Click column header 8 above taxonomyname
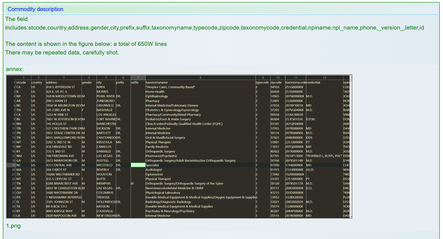Image resolution: width=443 pixels, height=239 pixels. (x=200, y=78)
